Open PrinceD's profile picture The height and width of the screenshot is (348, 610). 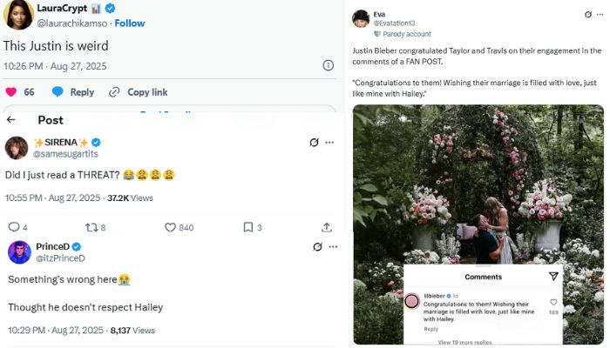[19, 252]
